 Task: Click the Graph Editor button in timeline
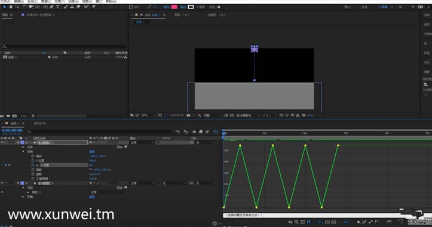coord(216,131)
